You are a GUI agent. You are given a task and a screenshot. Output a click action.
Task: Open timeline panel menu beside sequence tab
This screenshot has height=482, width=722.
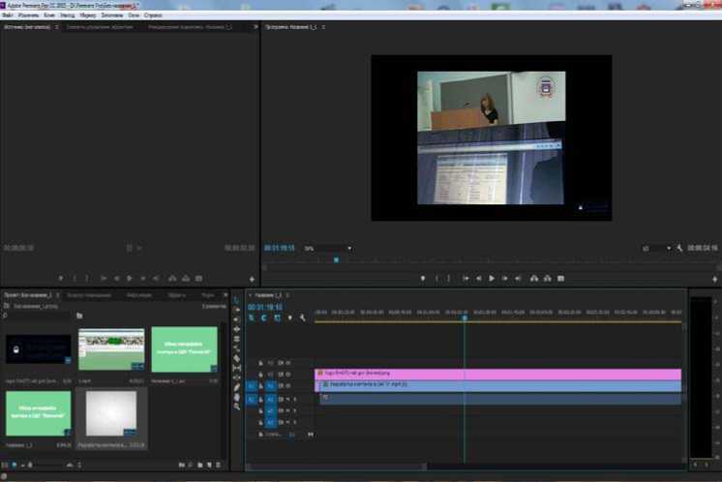(287, 295)
